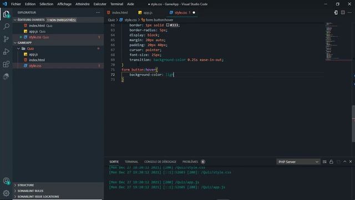The width and height of the screenshot is (355, 200).
Task: Open the PHP Server output channel dropdown
Action: pyautogui.click(x=298, y=162)
